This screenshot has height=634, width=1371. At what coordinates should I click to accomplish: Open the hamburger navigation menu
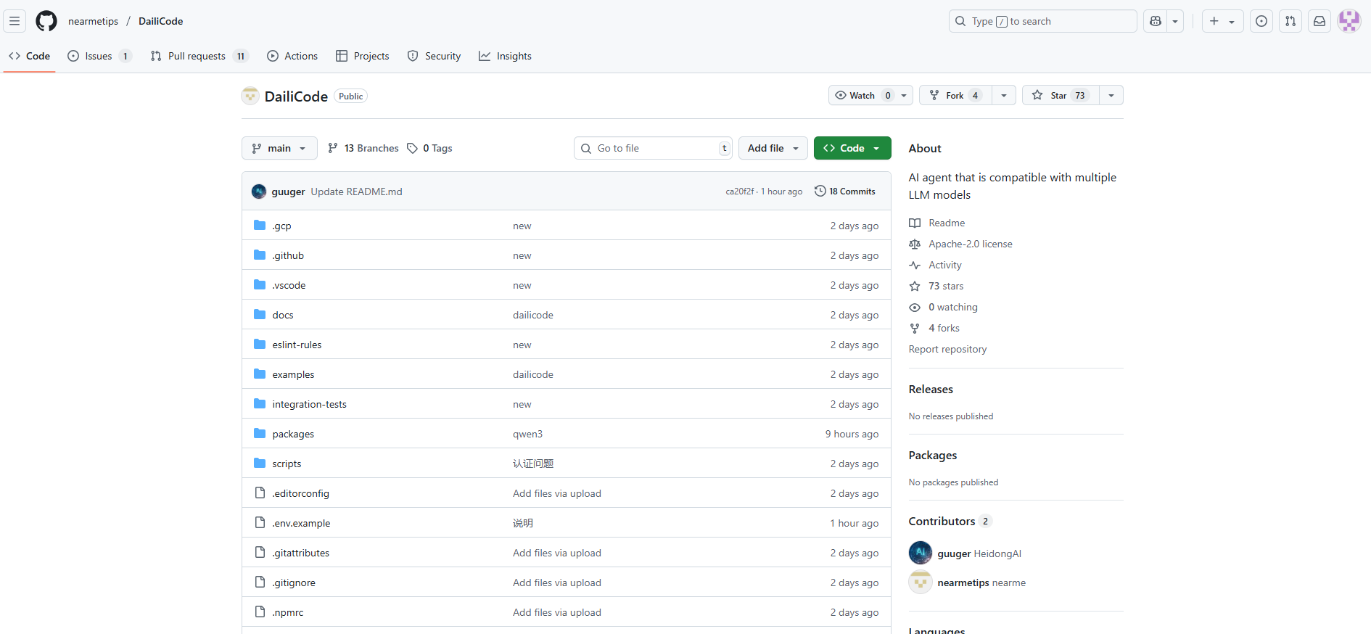(x=15, y=21)
